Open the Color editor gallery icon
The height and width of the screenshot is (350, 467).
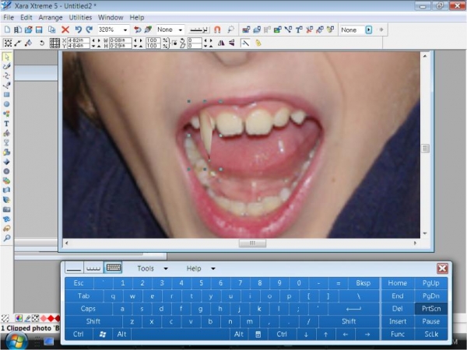(x=246, y=30)
